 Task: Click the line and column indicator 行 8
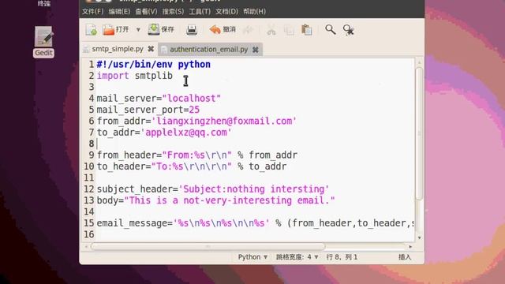pyautogui.click(x=342, y=257)
